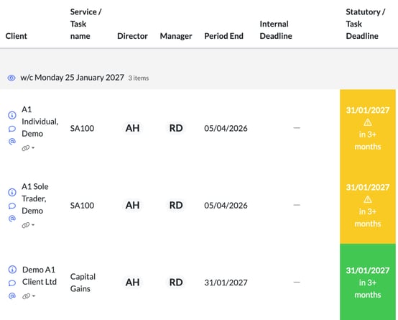Click SA100 service in A1 Sole Trader row

[x=82, y=206]
